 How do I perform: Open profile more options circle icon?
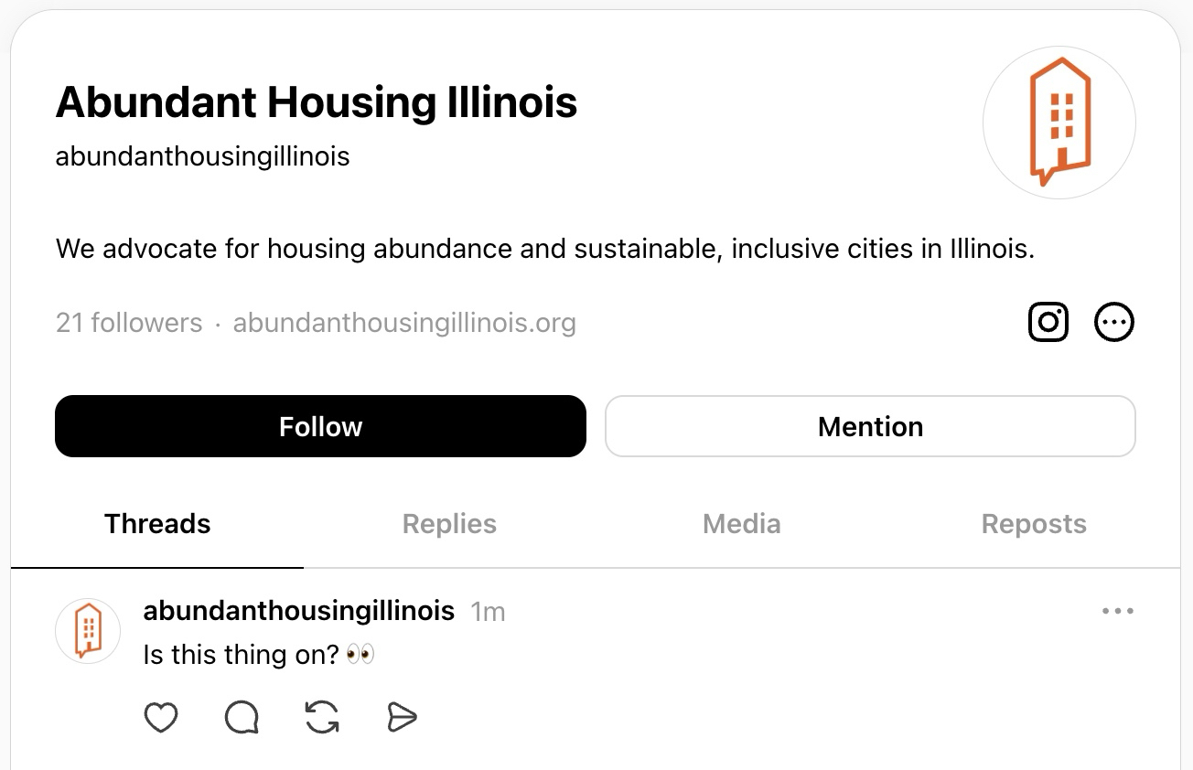1114,322
